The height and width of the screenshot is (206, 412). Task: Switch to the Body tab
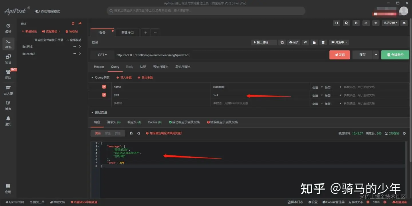click(x=130, y=67)
